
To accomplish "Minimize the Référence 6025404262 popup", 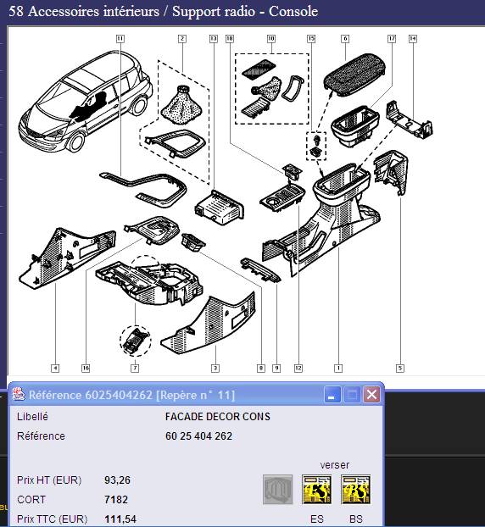I will coord(332,394).
